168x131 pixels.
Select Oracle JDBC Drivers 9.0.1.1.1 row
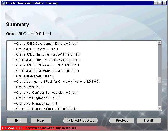point(37,49)
